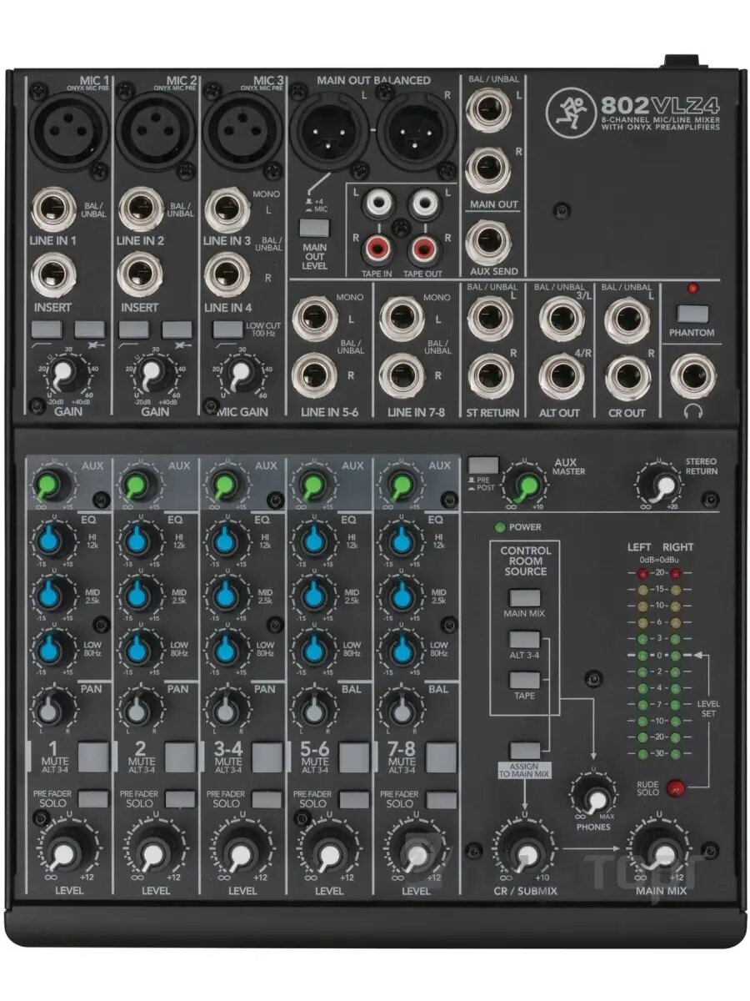Image resolution: width=750 pixels, height=1001 pixels.
Task: Click the channel 7-8 LOW 80Hz EQ knob
Action: [400, 648]
